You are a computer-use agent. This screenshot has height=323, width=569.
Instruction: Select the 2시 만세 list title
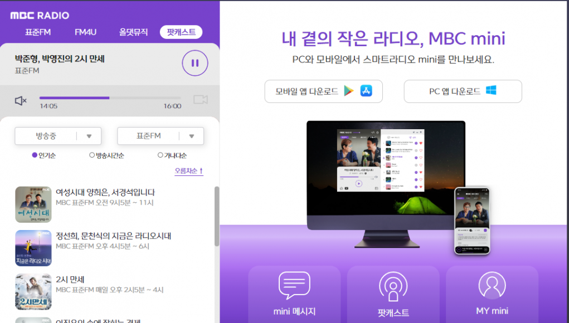pyautogui.click(x=70, y=280)
